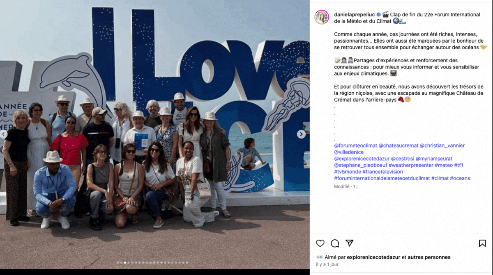Image resolution: width=493 pixels, height=275 pixels.
Task: Save the post with the bookmark icon
Action: pyautogui.click(x=482, y=243)
